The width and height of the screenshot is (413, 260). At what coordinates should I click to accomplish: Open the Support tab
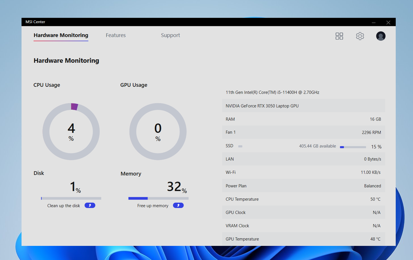tap(170, 35)
